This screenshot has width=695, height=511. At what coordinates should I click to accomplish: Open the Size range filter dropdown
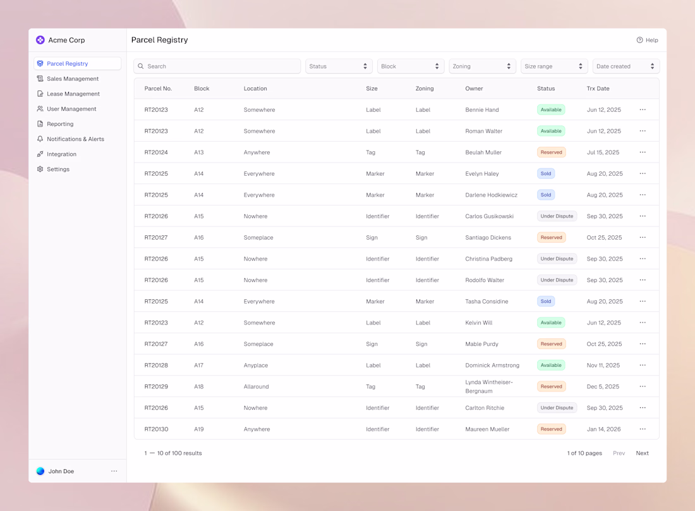click(554, 66)
